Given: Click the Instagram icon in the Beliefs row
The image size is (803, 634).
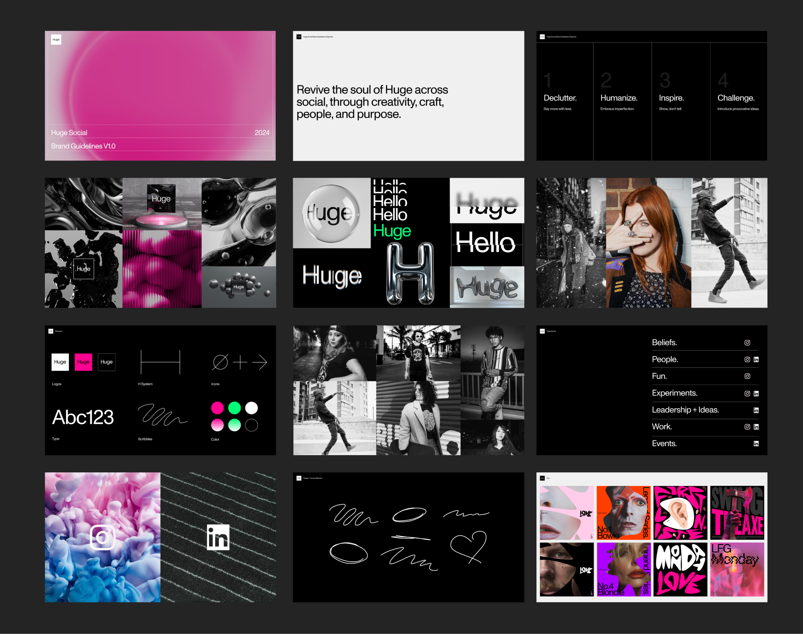Looking at the screenshot, I should point(747,343).
